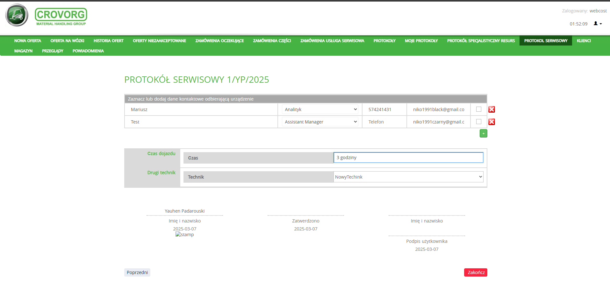Go to Nowa Oferta menu item
The height and width of the screenshot is (303, 610).
click(28, 41)
